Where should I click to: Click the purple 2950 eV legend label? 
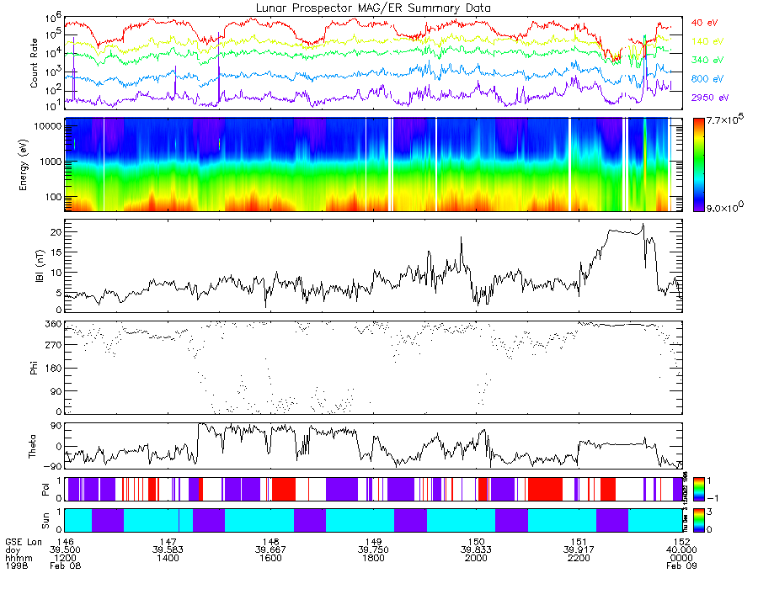point(710,98)
